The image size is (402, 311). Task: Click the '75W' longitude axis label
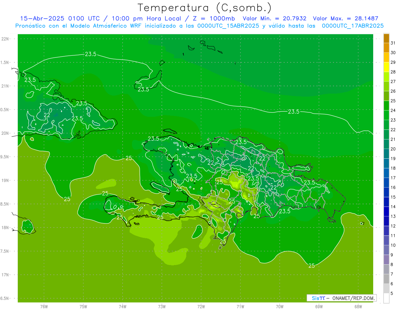click(83, 307)
